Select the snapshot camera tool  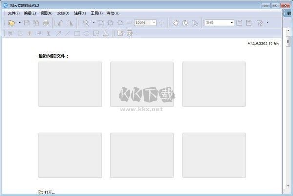tap(186, 23)
